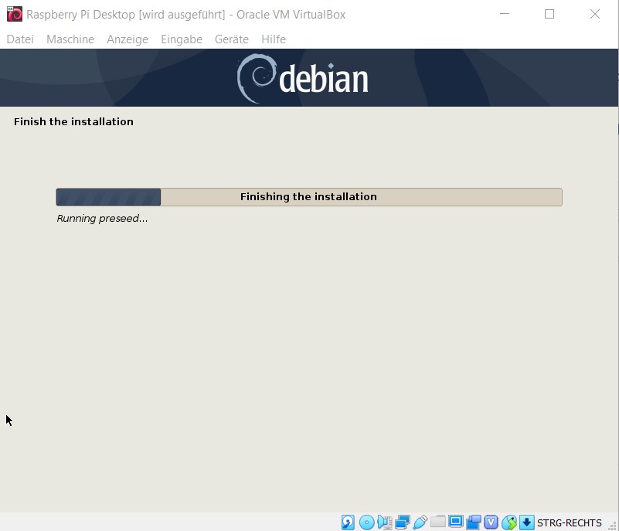Open the audio settings status icon
The image size is (619, 531).
[x=385, y=522]
